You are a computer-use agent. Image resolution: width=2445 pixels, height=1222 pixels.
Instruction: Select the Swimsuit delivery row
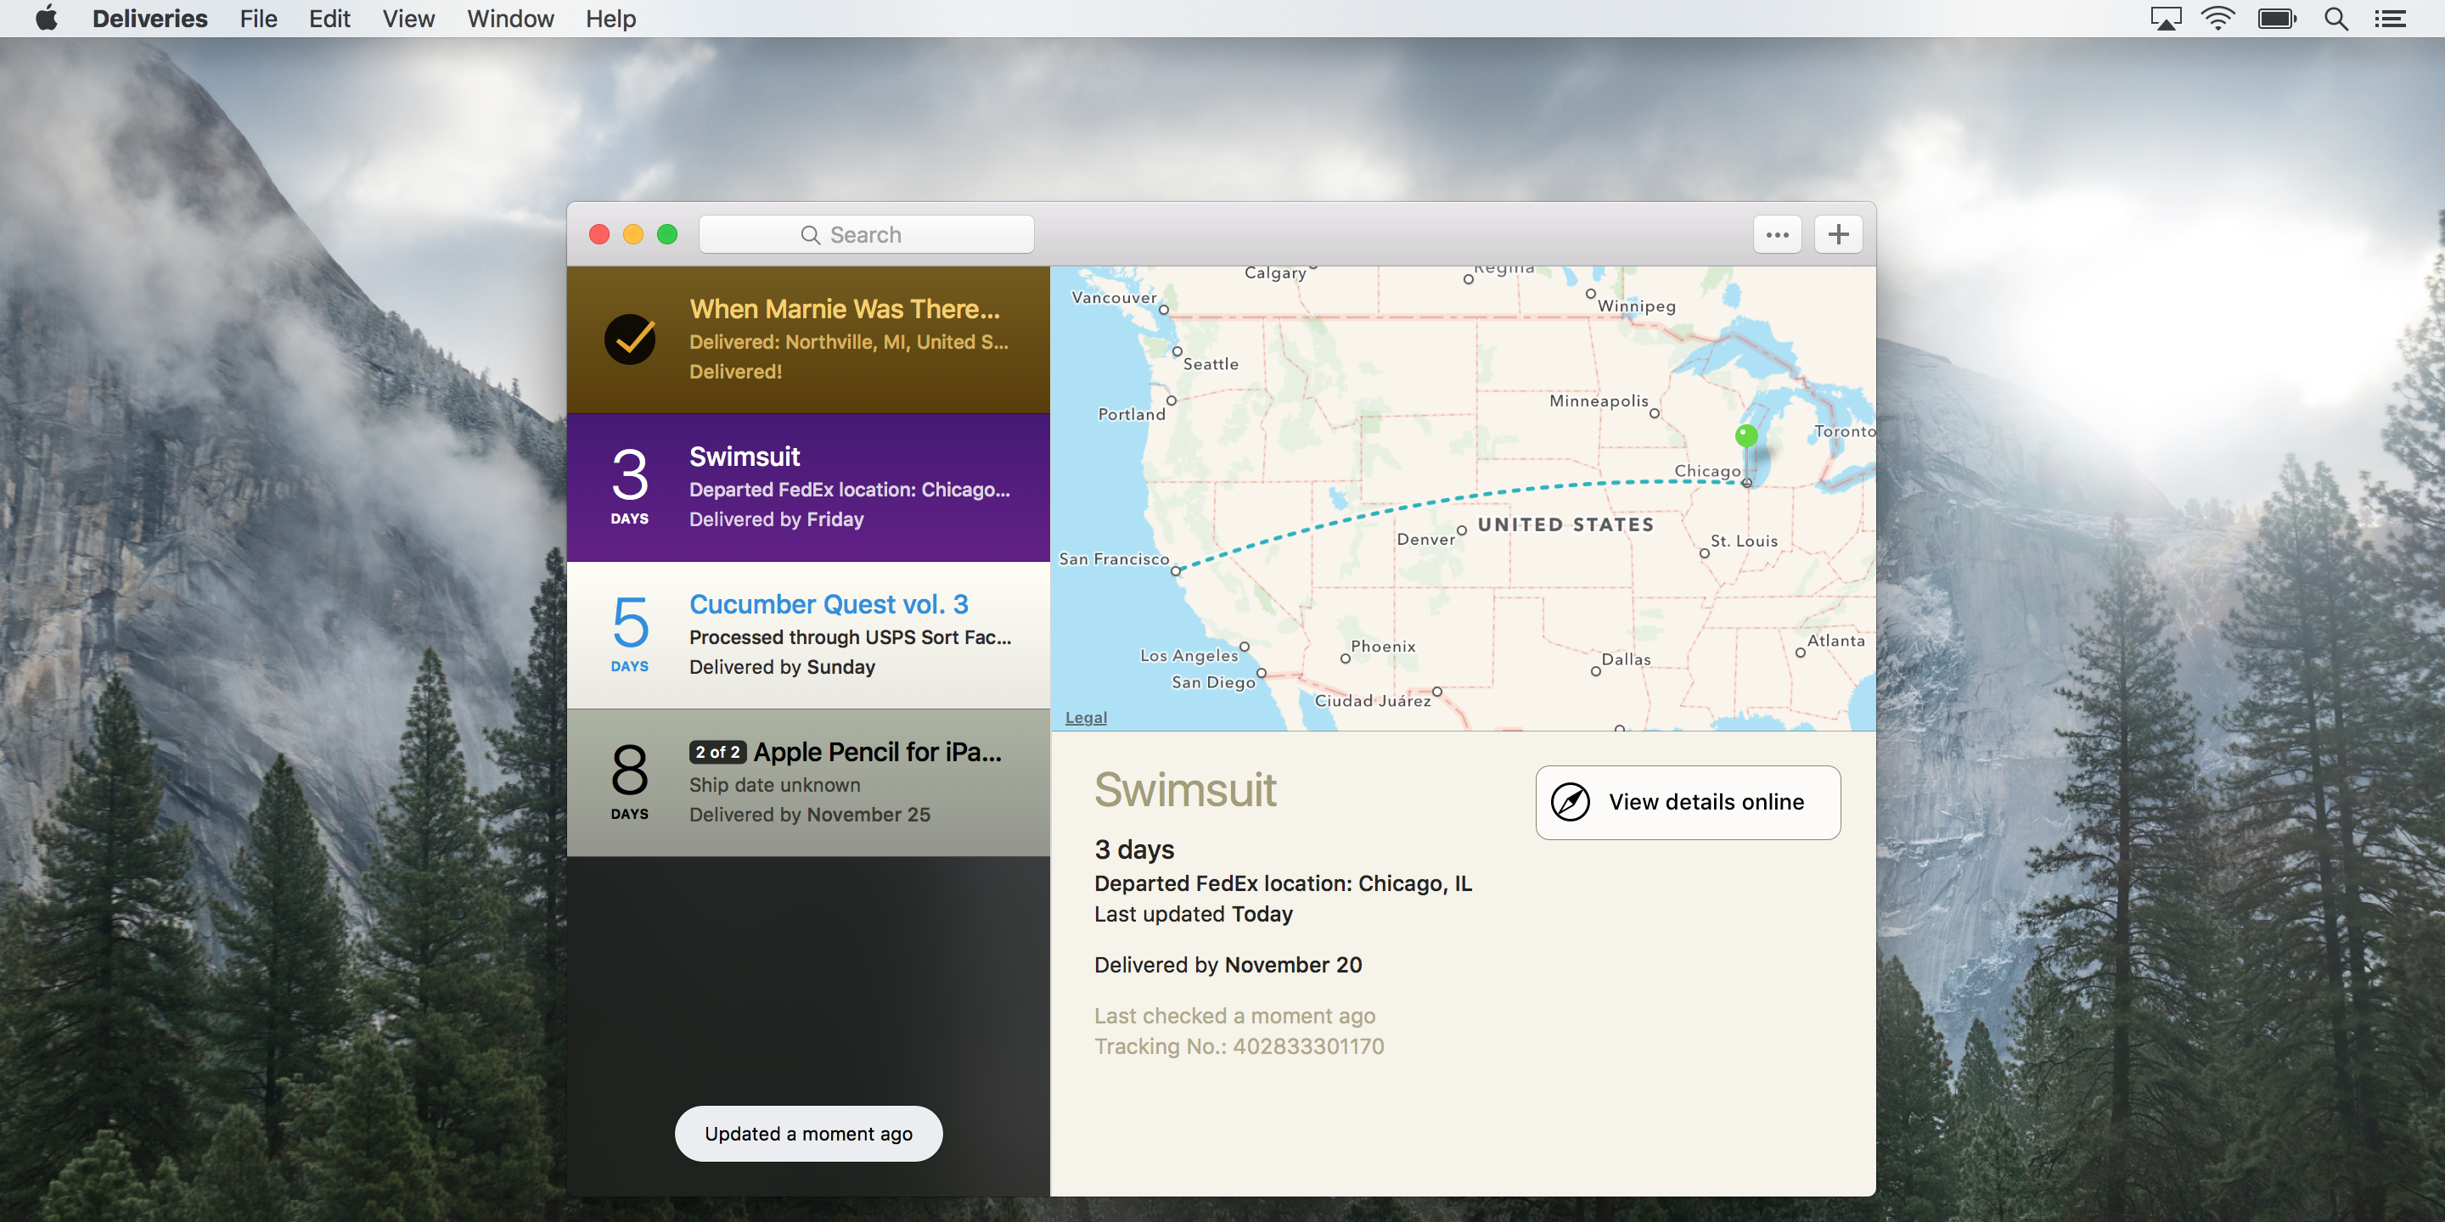(809, 488)
